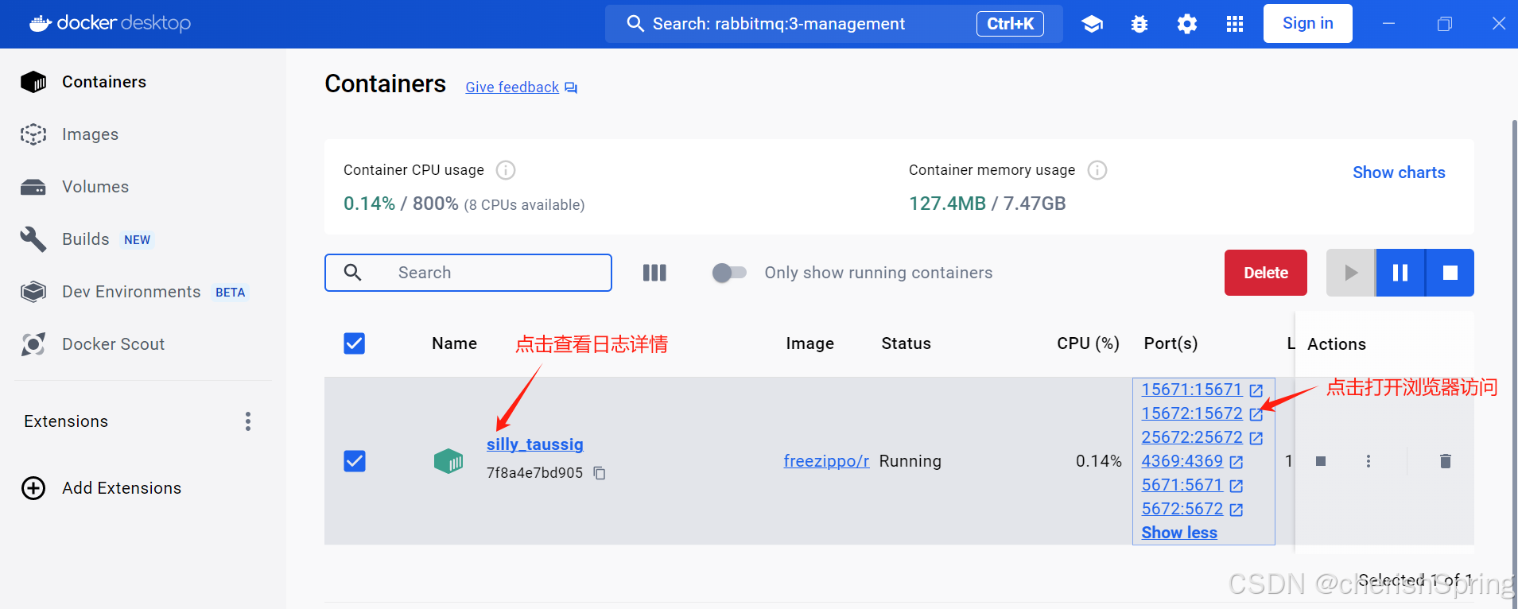
Task: Click the top Search rabbitmq:3-management bar
Action: [x=834, y=24]
